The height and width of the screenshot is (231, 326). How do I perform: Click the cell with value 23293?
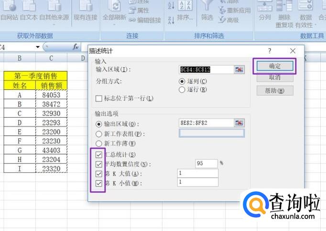[x=52, y=122]
